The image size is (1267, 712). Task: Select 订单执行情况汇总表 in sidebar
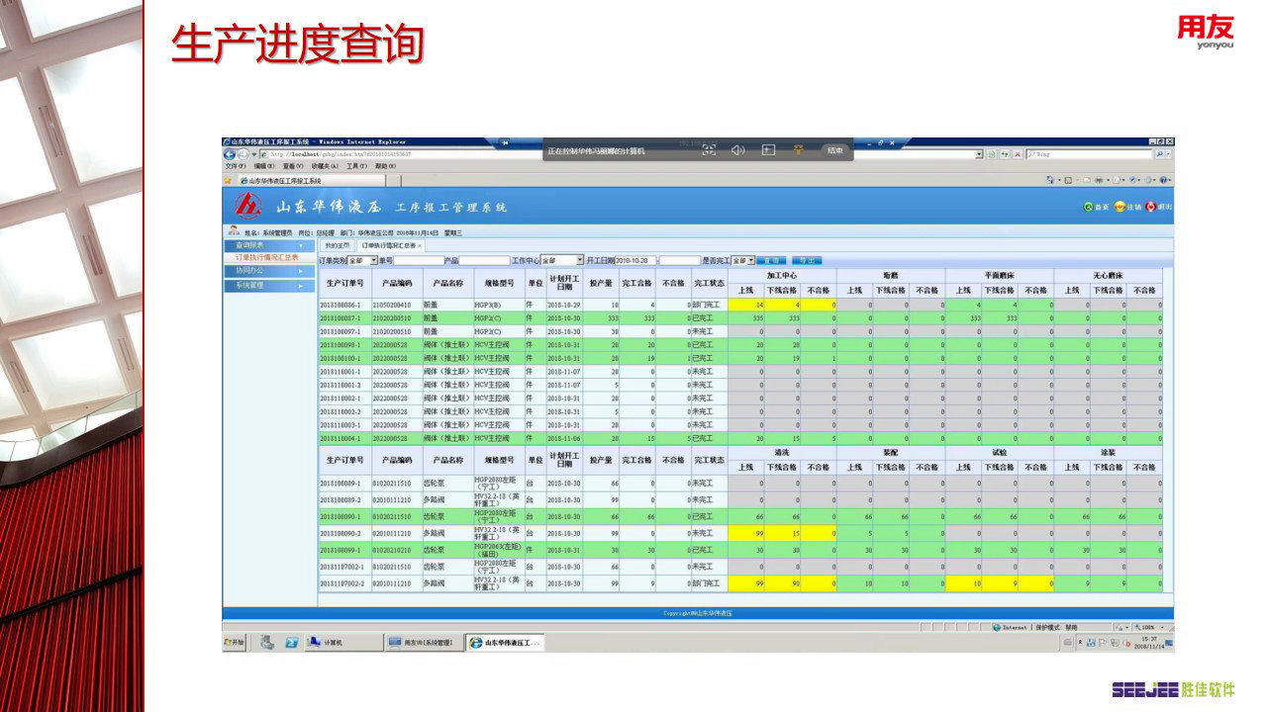click(x=266, y=257)
